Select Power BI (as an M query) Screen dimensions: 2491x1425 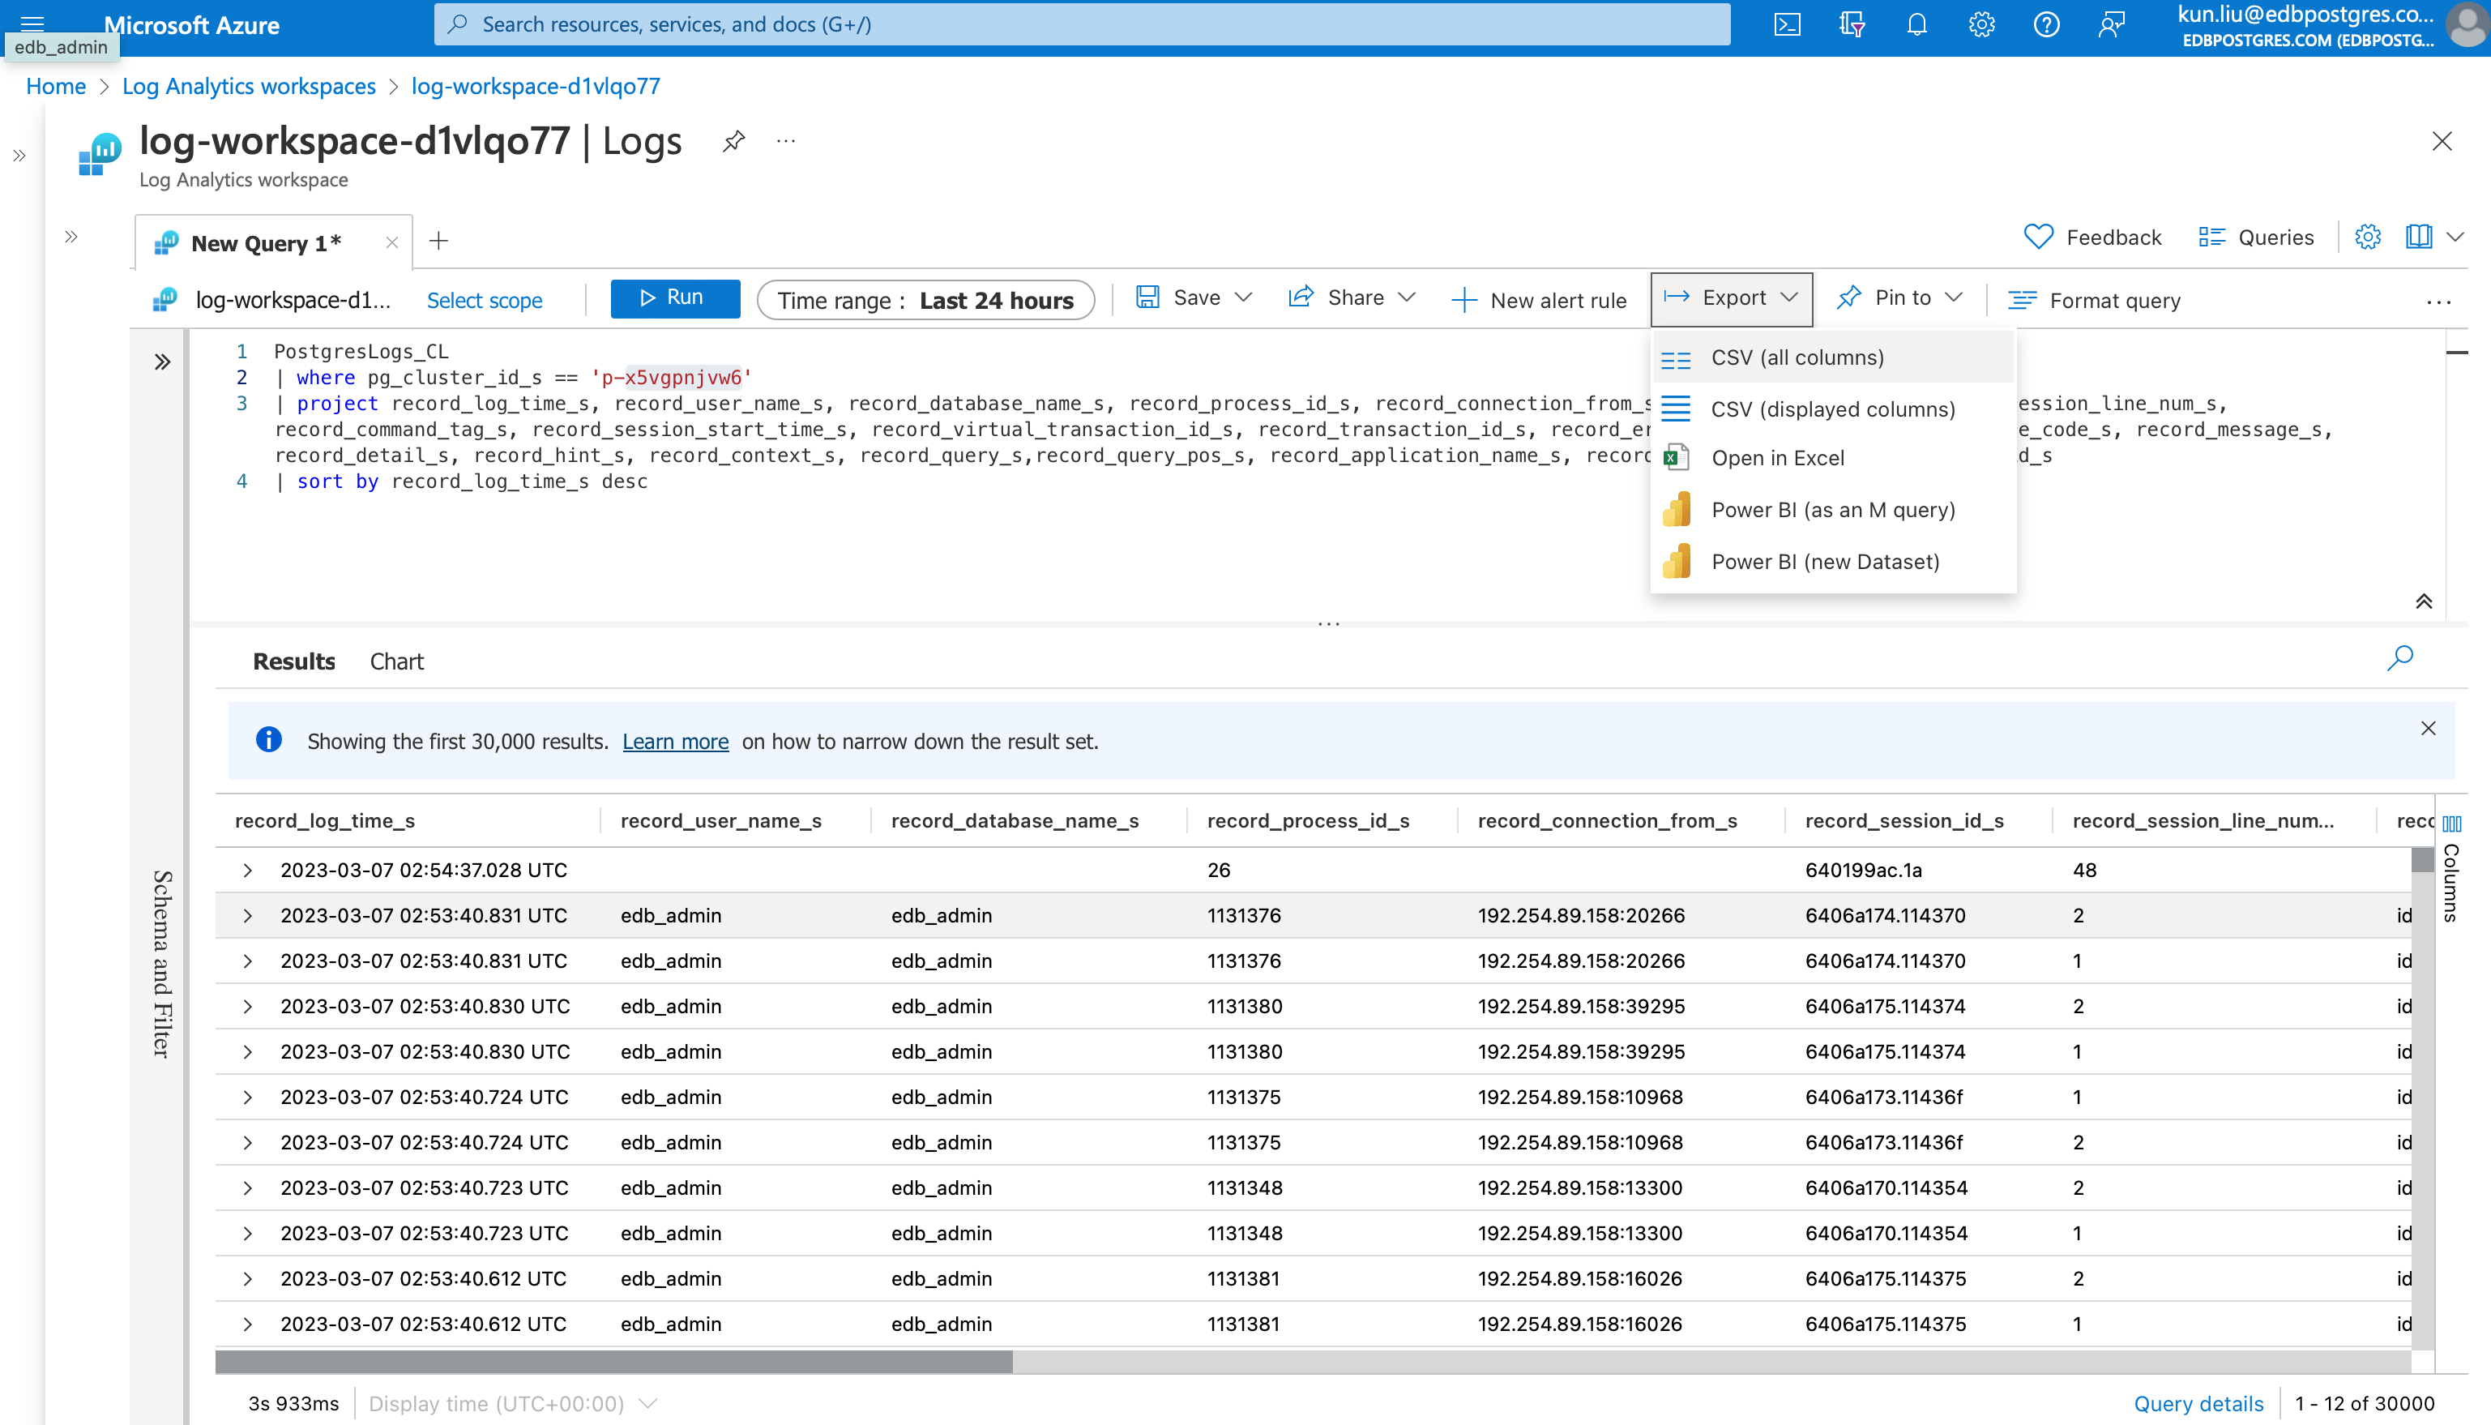(1832, 510)
